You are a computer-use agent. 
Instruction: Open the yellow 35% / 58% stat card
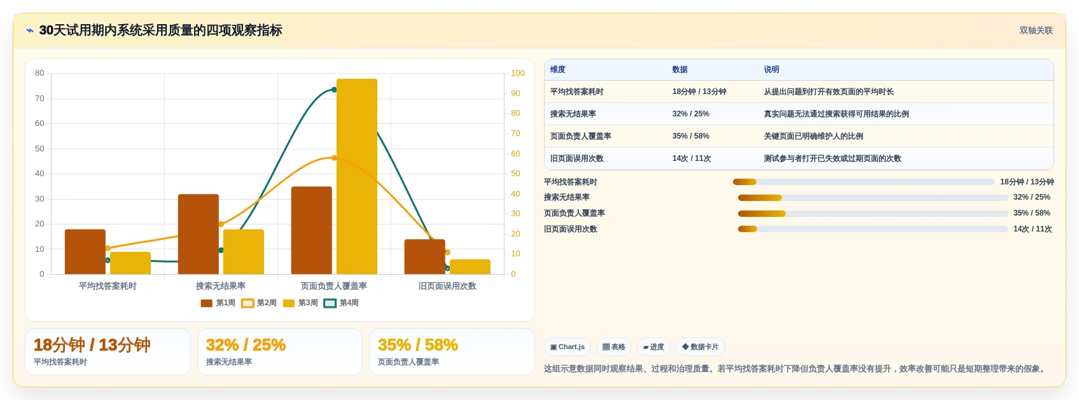click(x=452, y=352)
